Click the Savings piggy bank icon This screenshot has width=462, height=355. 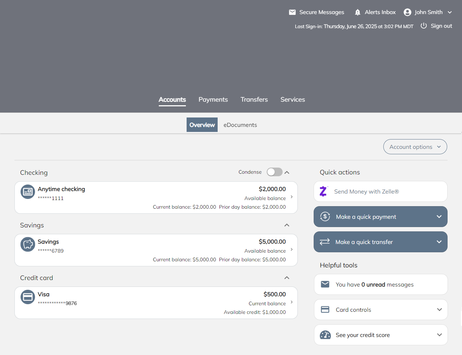(28, 244)
